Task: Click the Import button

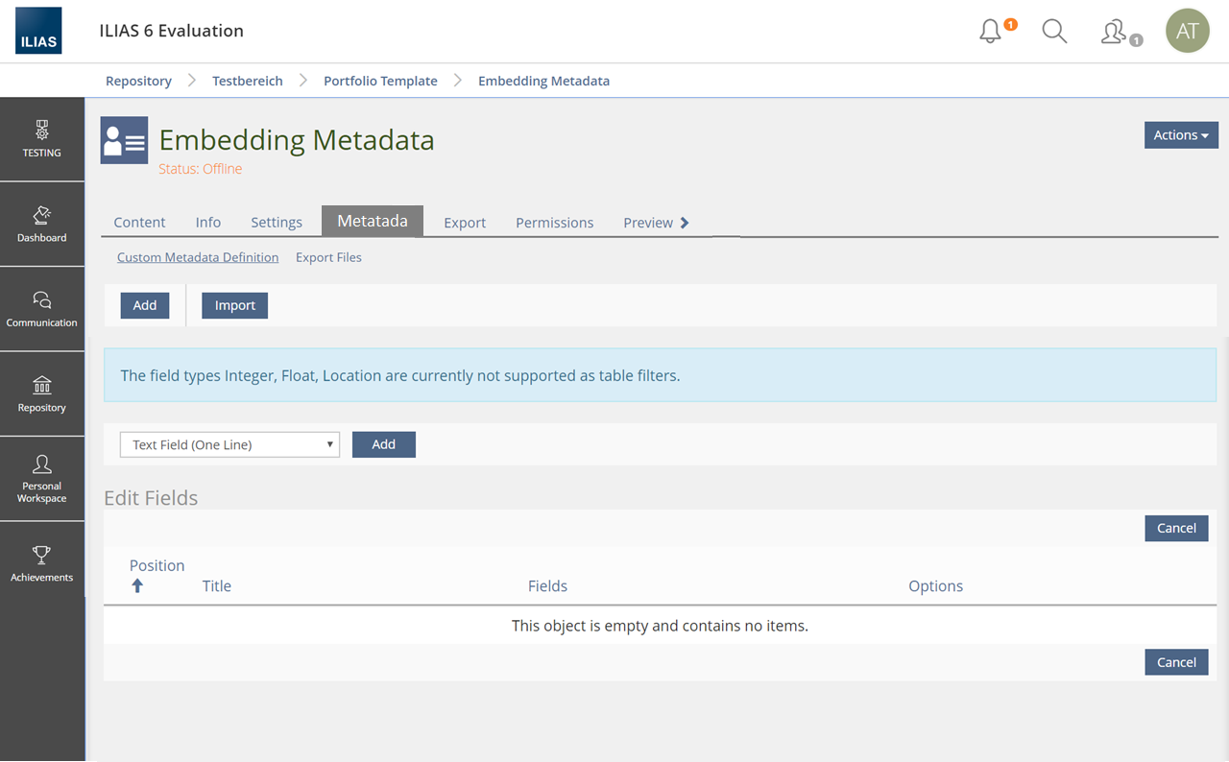Action: click(x=234, y=305)
